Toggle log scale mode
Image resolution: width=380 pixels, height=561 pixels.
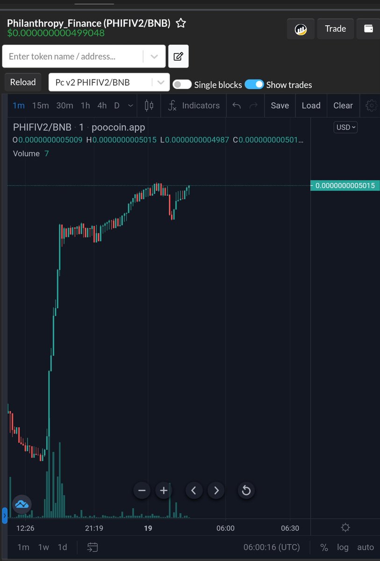coord(343,547)
